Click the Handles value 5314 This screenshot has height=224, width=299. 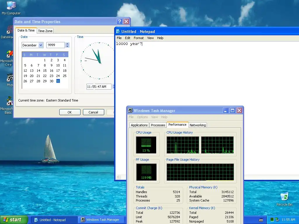[x=176, y=192]
